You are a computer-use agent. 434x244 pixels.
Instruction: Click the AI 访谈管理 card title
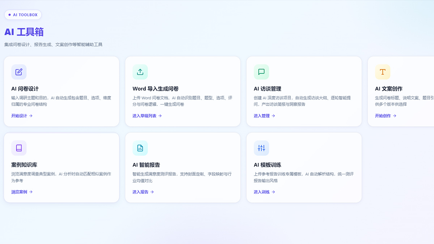[x=268, y=89]
